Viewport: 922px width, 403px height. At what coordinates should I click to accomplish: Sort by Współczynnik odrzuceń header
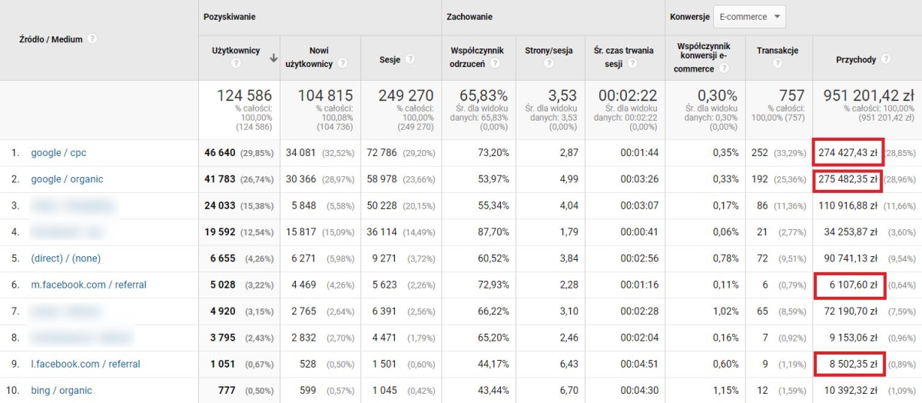pos(477,58)
